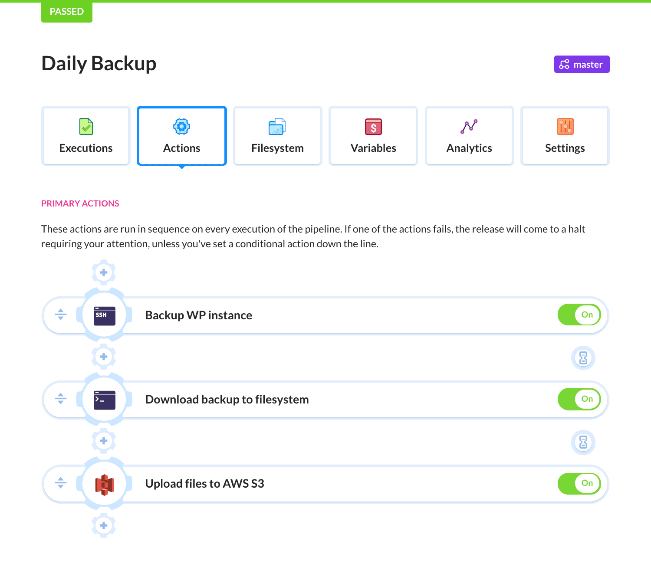Screen dimensions: 651x564
Task: Click the terminal icon of Download backup action
Action: (x=105, y=400)
